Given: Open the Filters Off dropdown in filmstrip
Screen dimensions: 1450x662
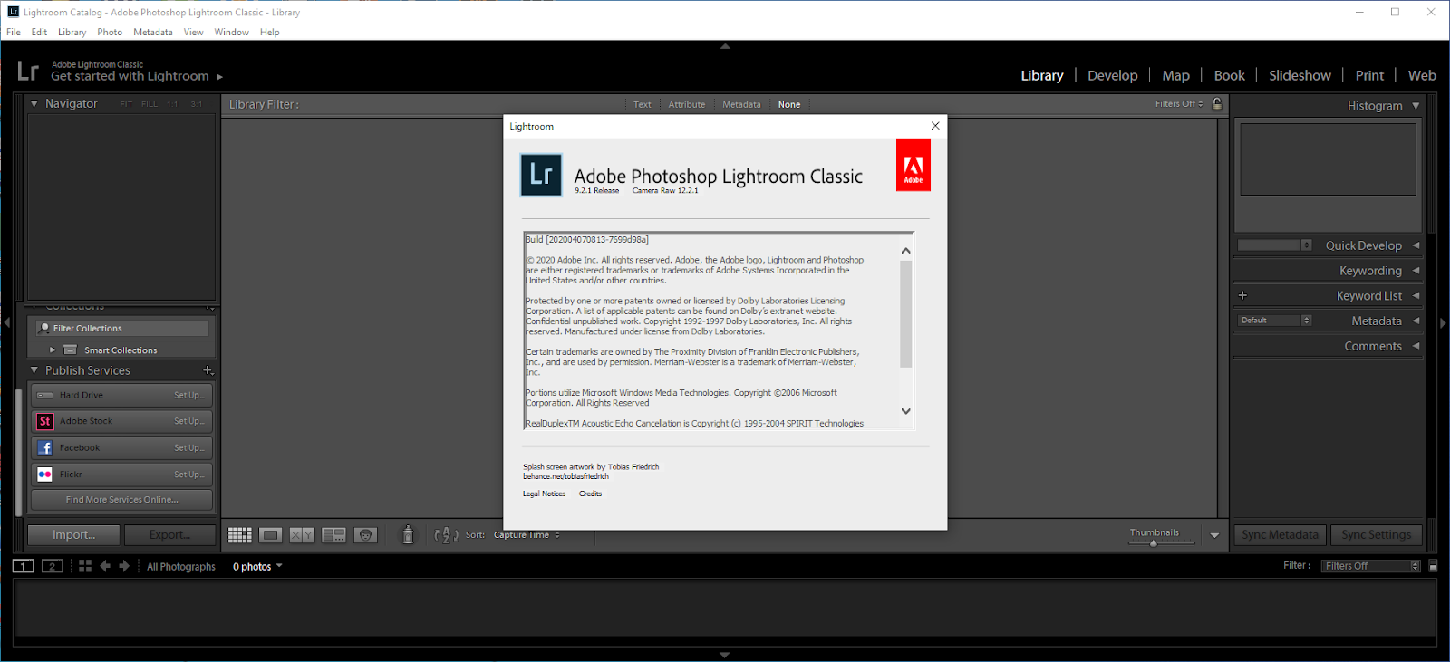Looking at the screenshot, I should [1371, 566].
